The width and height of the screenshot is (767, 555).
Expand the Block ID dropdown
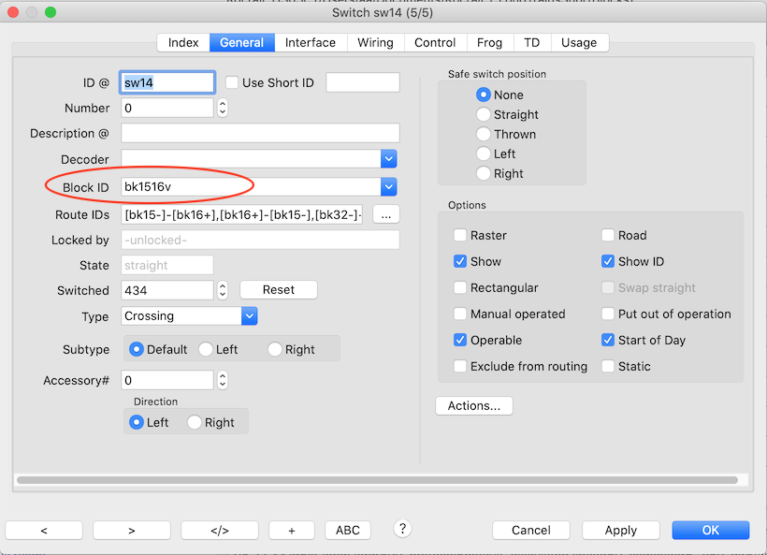[389, 187]
